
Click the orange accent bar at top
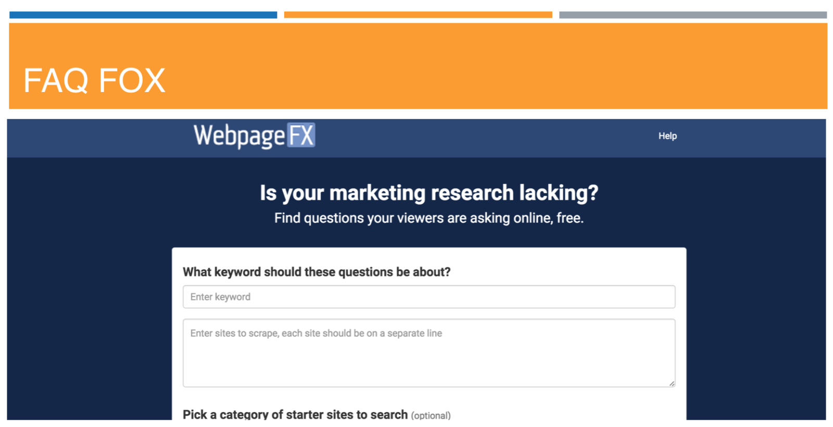click(418, 15)
